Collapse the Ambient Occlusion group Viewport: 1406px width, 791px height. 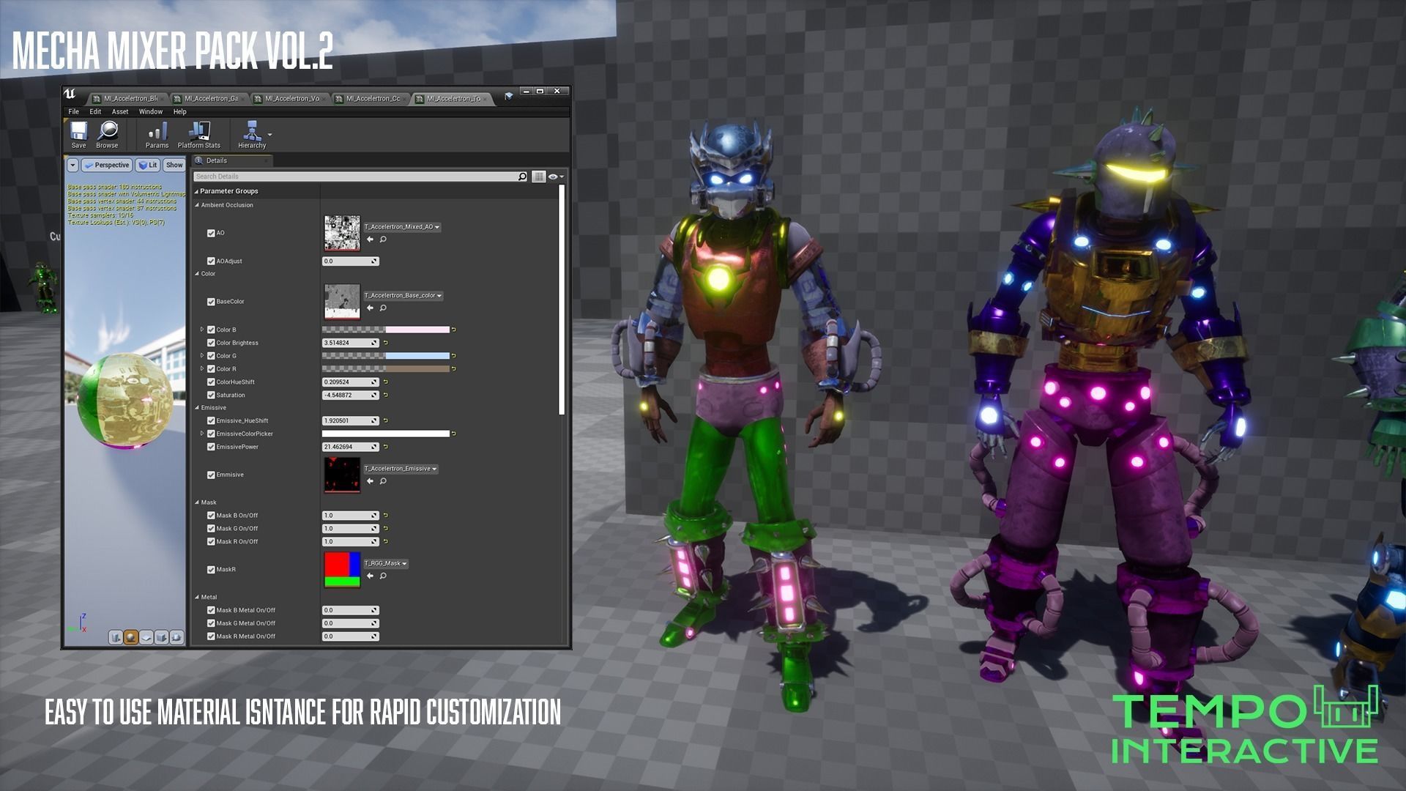click(x=197, y=205)
